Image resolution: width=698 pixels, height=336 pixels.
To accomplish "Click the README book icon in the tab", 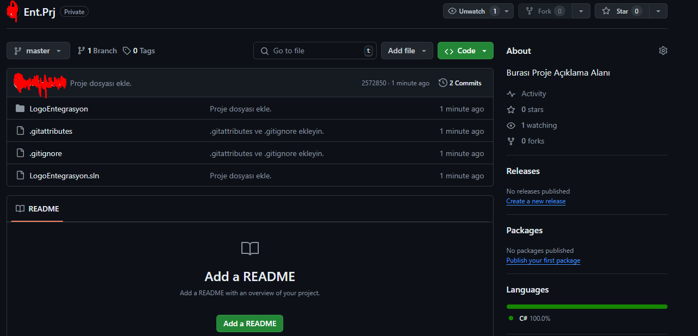I will [20, 209].
